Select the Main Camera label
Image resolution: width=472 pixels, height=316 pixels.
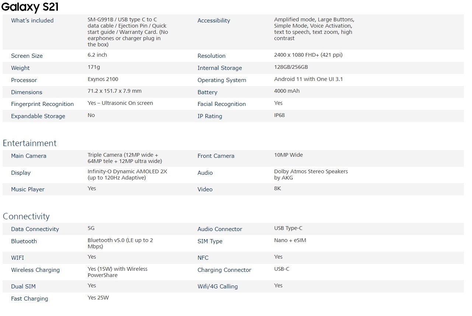click(x=29, y=156)
